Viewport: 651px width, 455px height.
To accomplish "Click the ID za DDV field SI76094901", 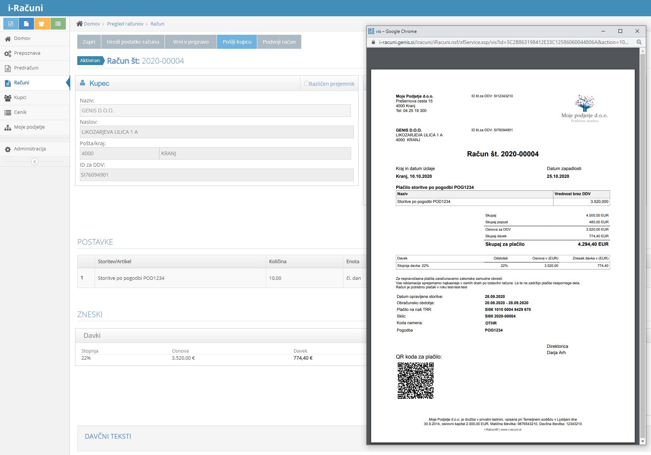I will pos(217,175).
